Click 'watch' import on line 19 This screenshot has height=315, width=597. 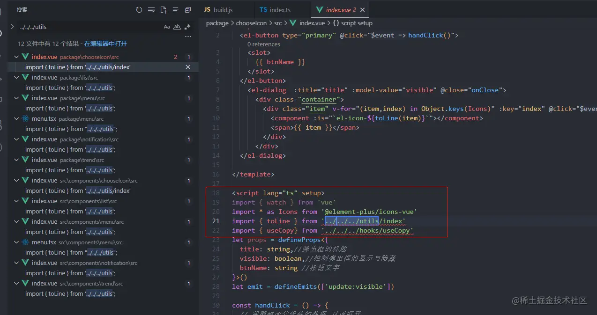point(276,202)
